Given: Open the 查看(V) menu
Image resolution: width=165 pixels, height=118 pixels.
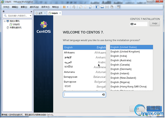Looking at the screenshot, I should pos(24,7).
